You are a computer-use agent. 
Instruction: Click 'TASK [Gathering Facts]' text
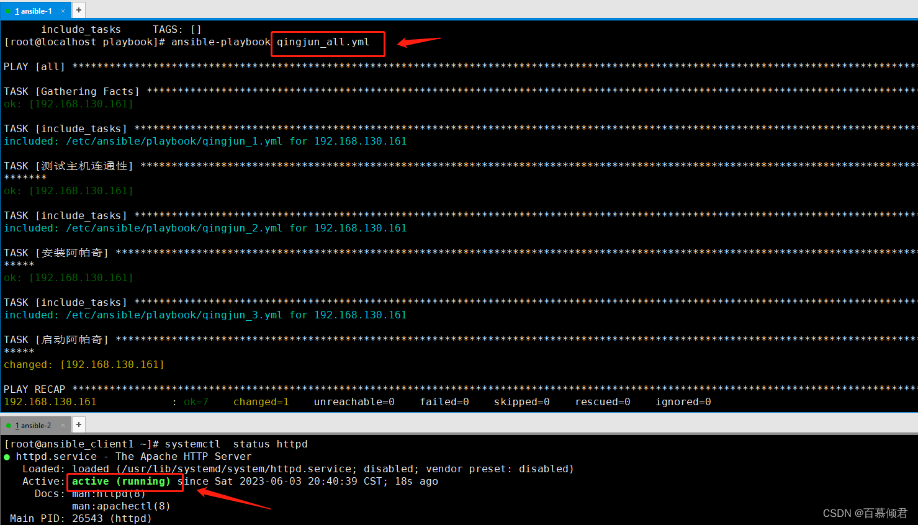tap(71, 91)
